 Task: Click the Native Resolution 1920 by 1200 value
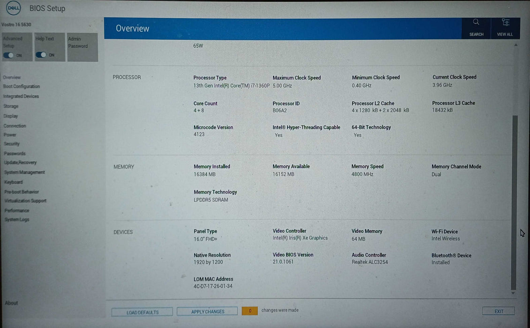point(208,262)
